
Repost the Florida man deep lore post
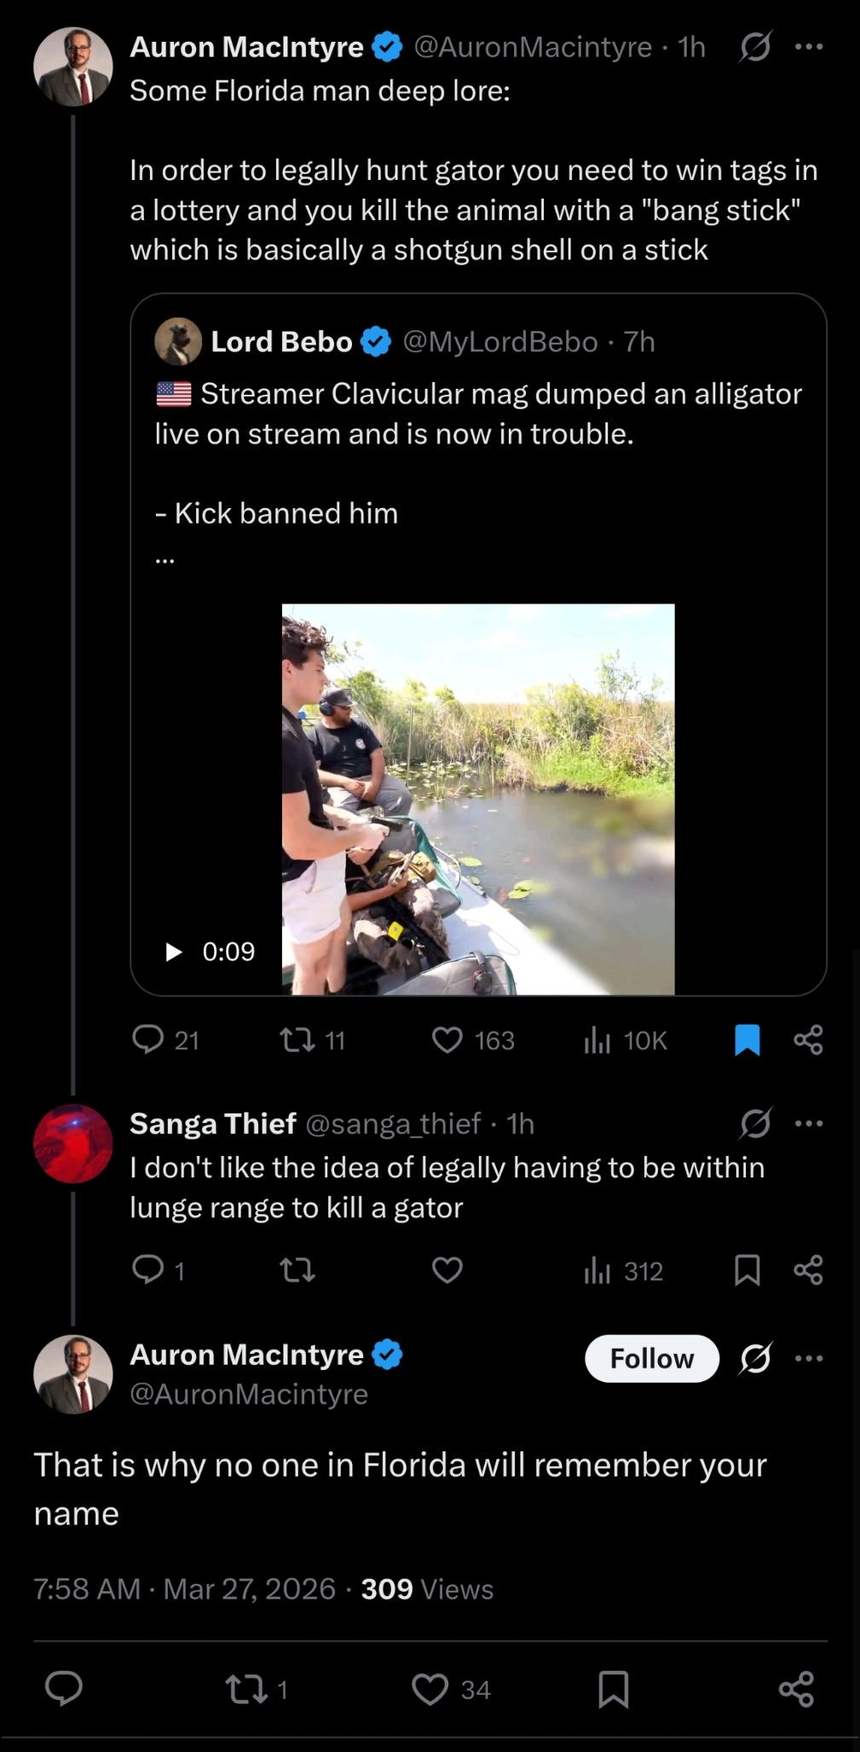tap(297, 1039)
